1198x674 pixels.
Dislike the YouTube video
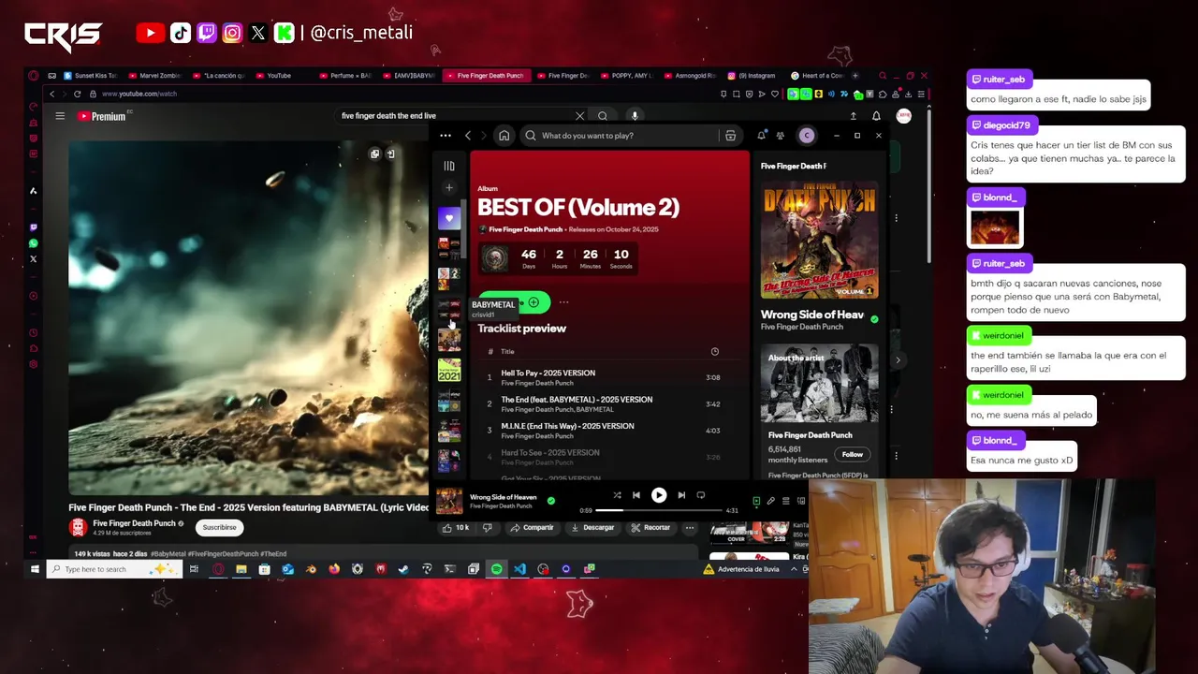point(487,528)
